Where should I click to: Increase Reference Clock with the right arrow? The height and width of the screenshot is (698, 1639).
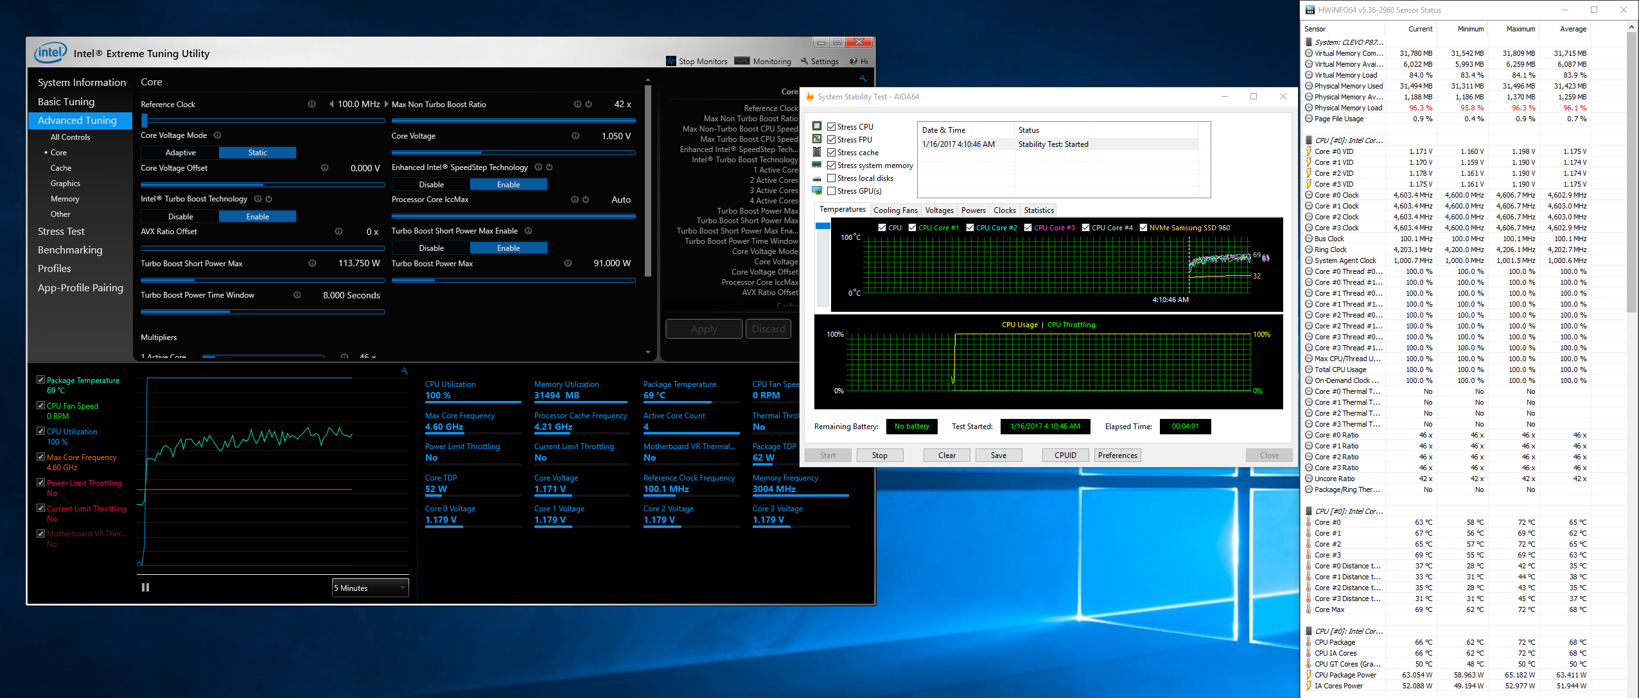tap(386, 104)
